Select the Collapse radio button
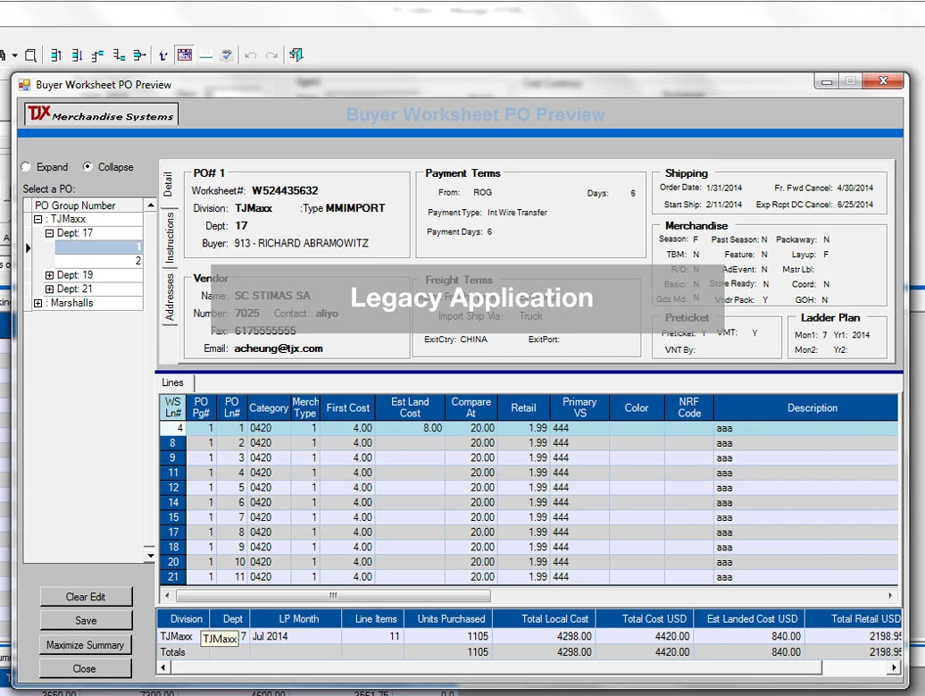The image size is (925, 696). pyautogui.click(x=87, y=167)
